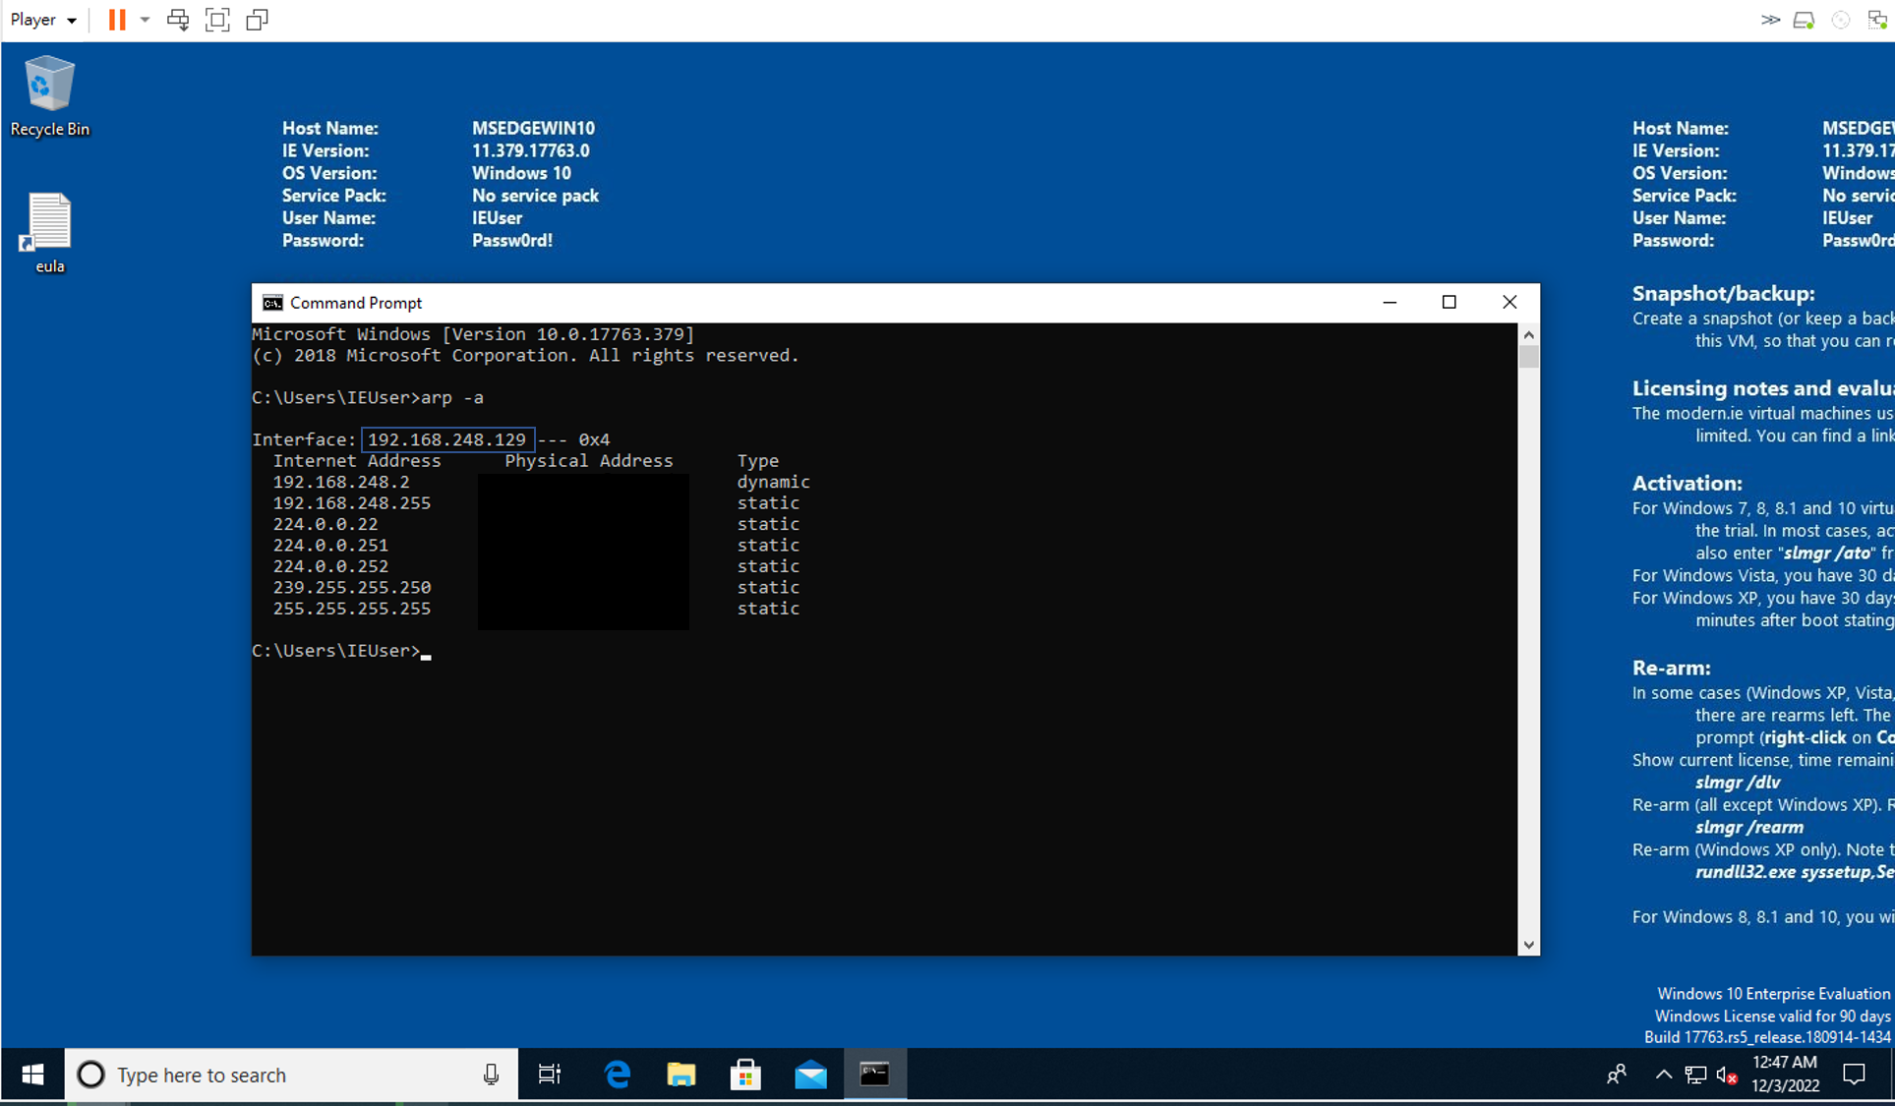Viewport: 1895px width, 1106px height.
Task: Click the Windows Start button
Action: 32,1075
